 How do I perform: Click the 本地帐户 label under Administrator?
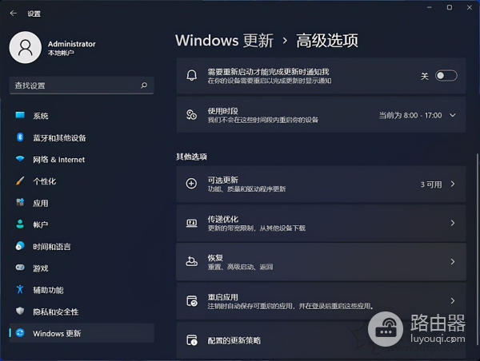pyautogui.click(x=61, y=53)
